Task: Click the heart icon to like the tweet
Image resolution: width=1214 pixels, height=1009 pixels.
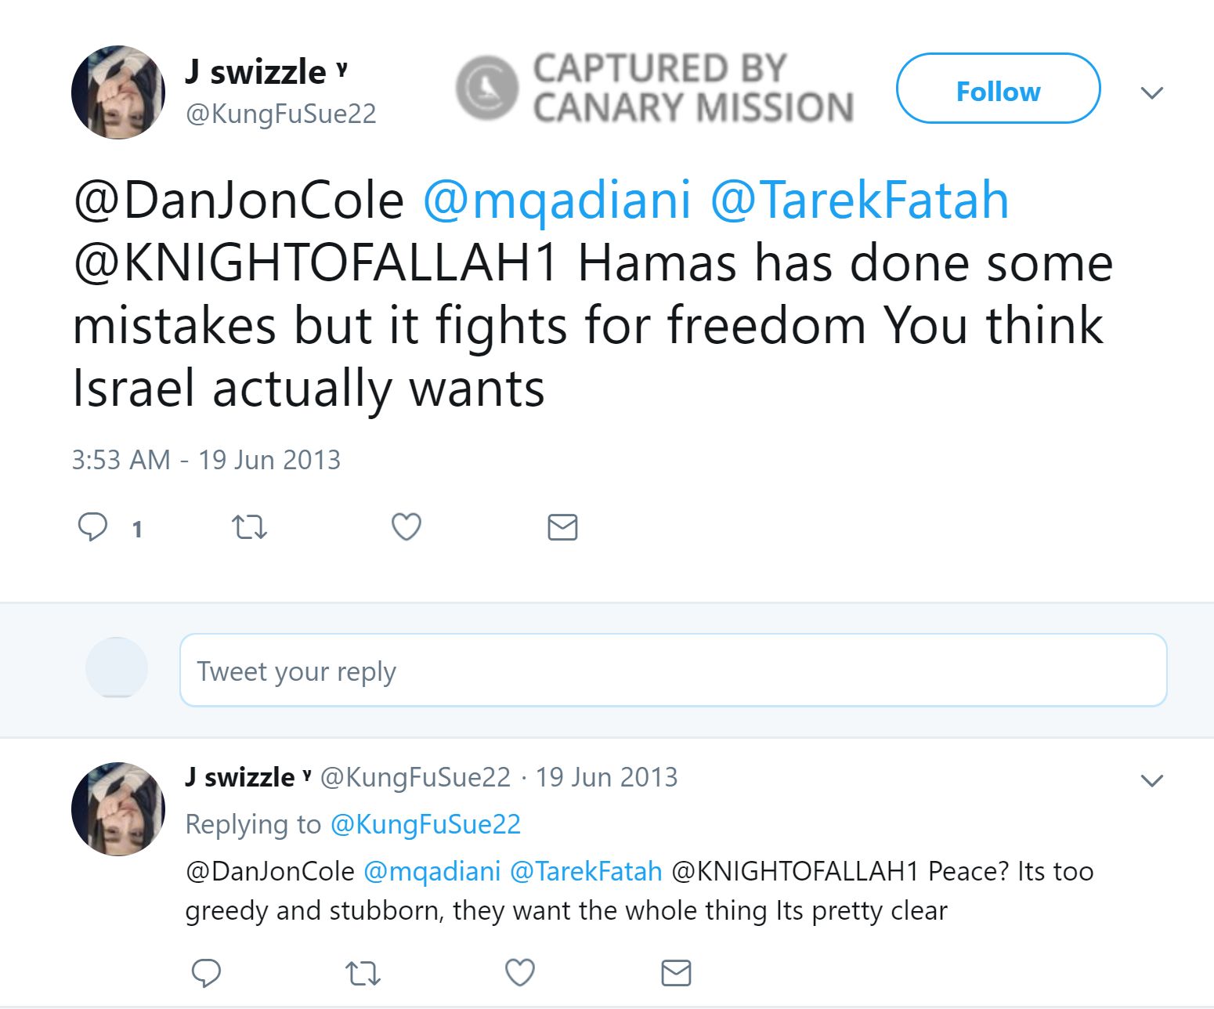Action: point(406,527)
